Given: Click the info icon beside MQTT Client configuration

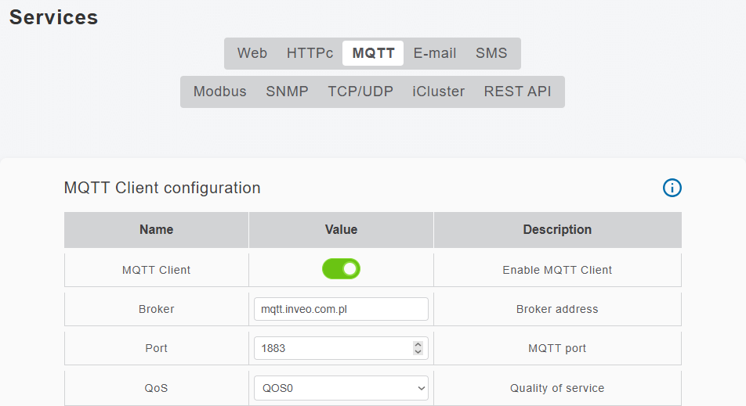Looking at the screenshot, I should click(672, 188).
